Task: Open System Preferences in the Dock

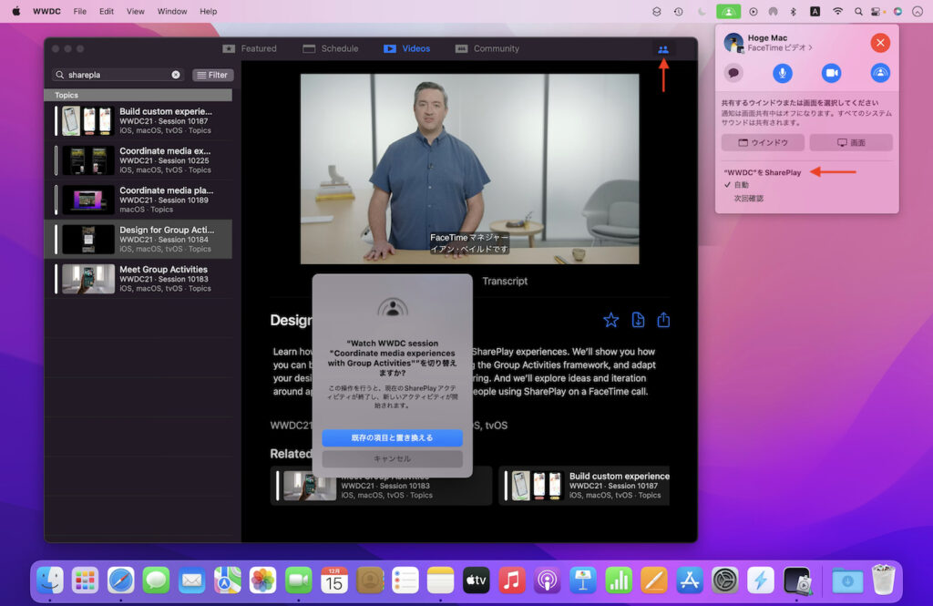Action: tap(724, 580)
